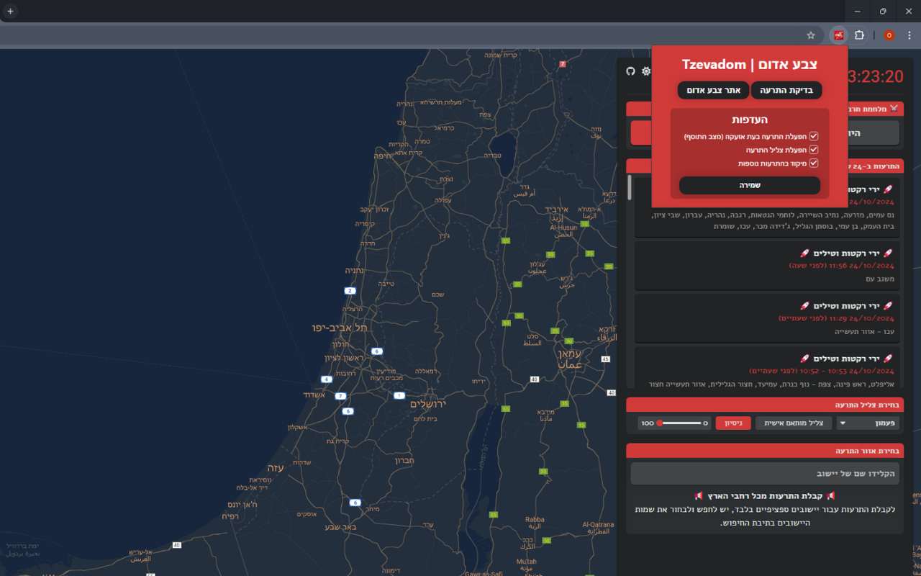Open the 'פעמון' alert sound dropdown
Screen dimensions: 921x576
[x=868, y=423]
